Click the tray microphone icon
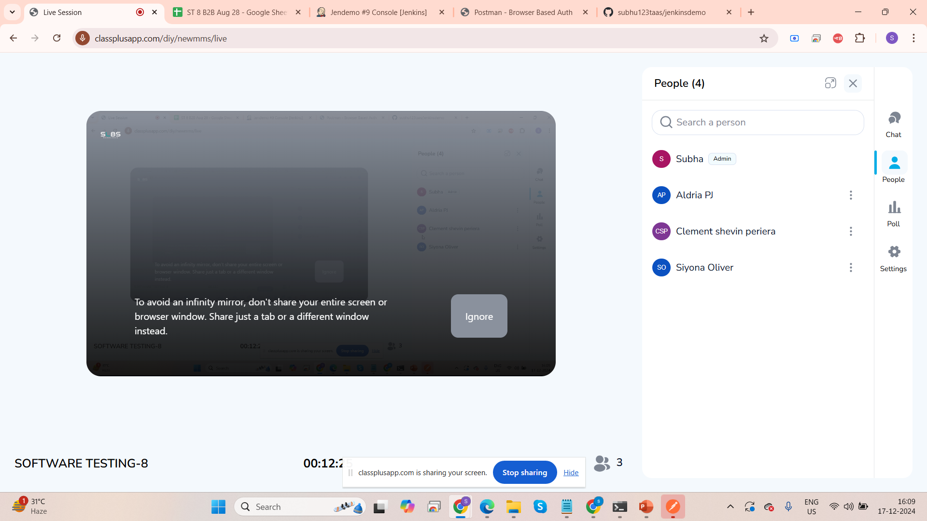 pos(788,507)
